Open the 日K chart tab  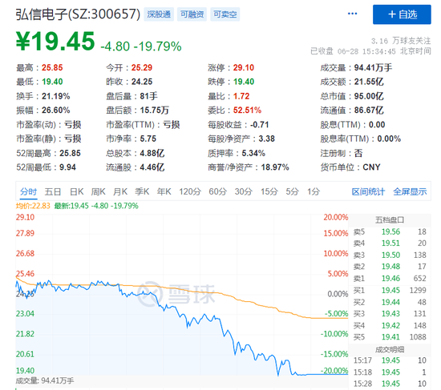point(76,191)
